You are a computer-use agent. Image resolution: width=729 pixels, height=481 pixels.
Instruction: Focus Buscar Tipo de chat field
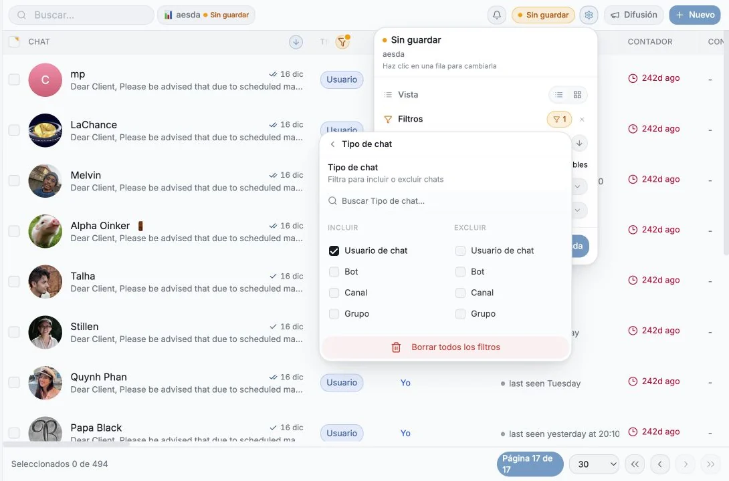pyautogui.click(x=445, y=201)
